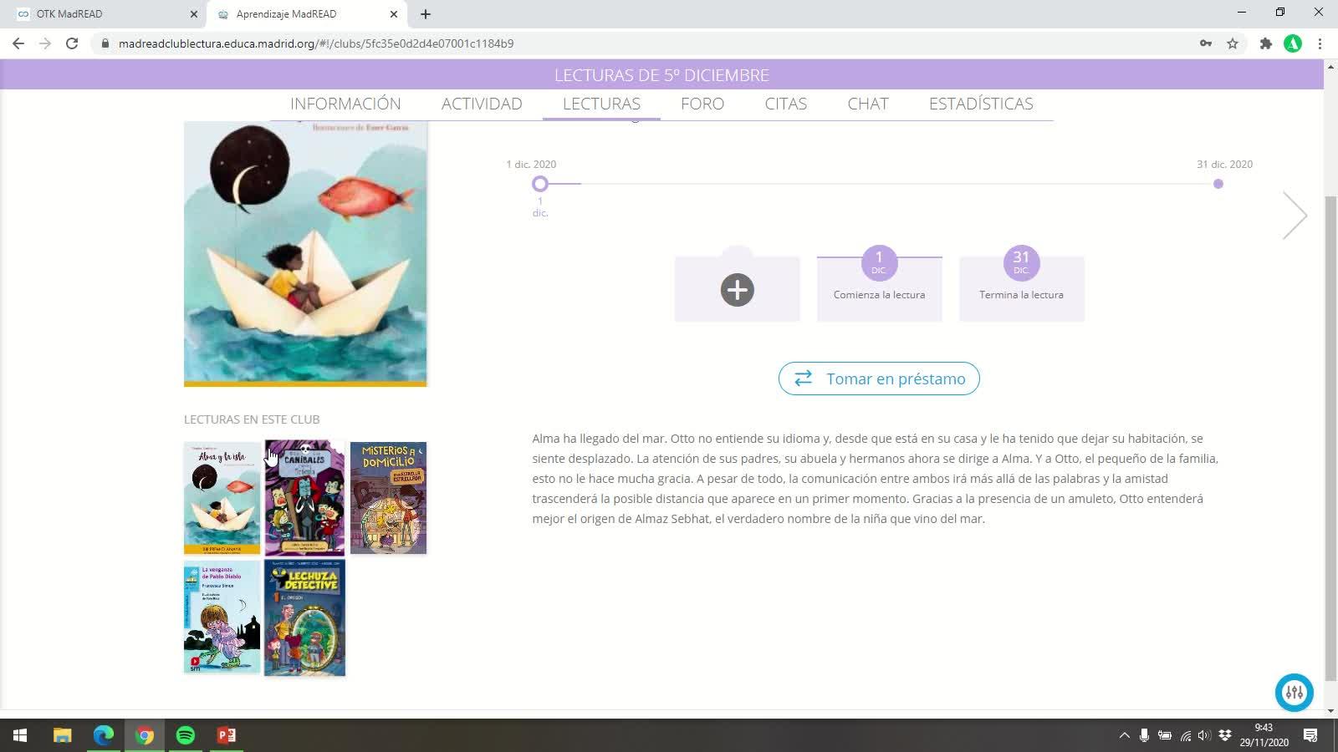The width and height of the screenshot is (1338, 752).
Task: Click the 31 dic. 2020 end date label
Action: pos(1224,165)
